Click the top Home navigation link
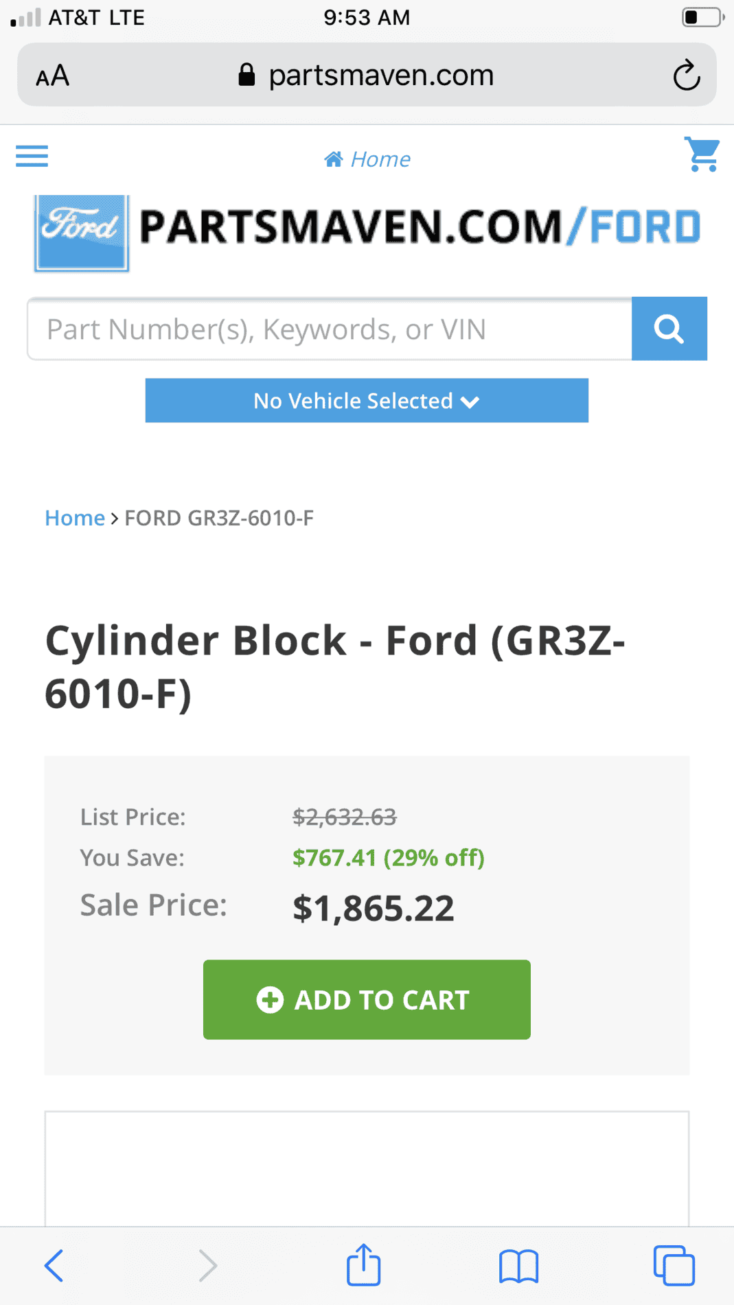Viewport: 734px width, 1305px height. click(x=367, y=159)
